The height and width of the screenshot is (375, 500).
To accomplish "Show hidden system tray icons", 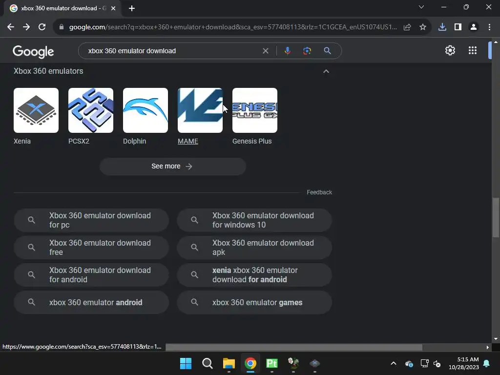I will (x=394, y=363).
